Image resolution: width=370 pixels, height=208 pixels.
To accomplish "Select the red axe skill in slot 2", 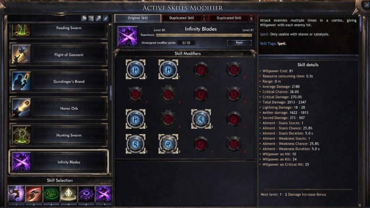I will pos(34,194).
